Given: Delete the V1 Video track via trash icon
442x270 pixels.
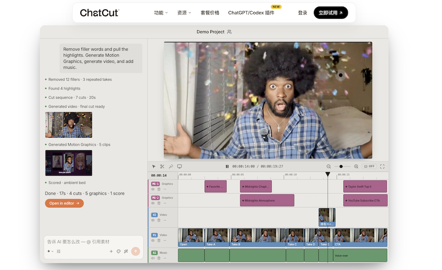Looking at the screenshot, I should [x=159, y=240].
